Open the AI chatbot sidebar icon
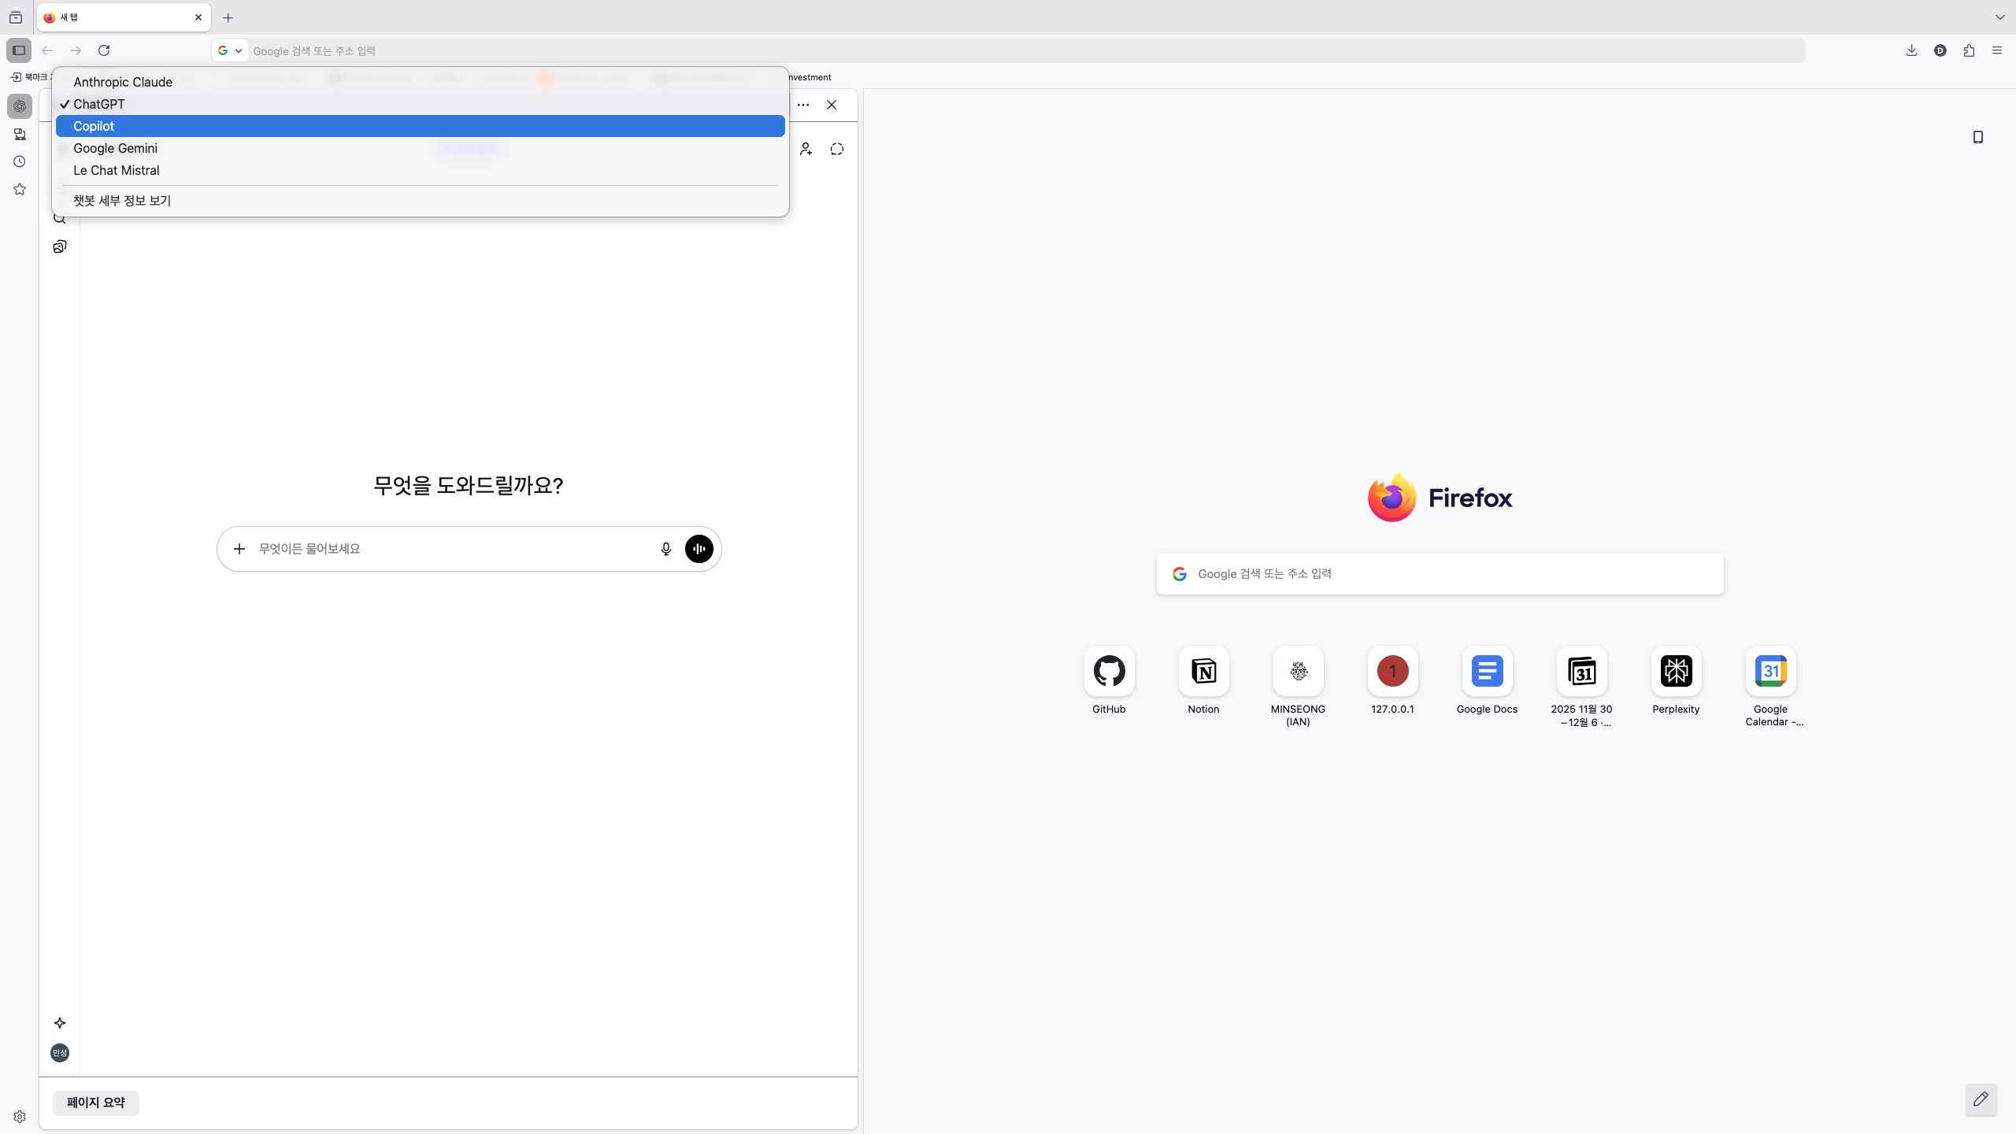The width and height of the screenshot is (2016, 1134). click(20, 106)
